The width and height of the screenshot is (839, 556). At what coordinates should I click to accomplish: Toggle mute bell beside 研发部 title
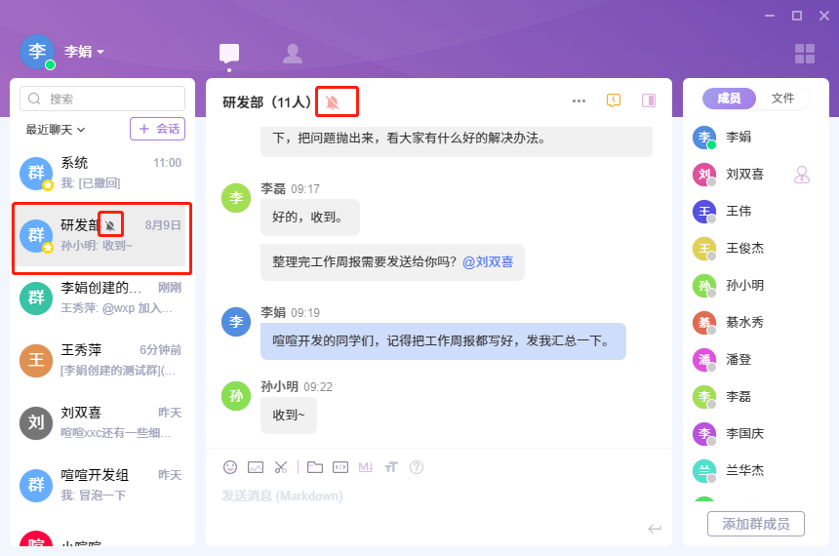tap(333, 101)
